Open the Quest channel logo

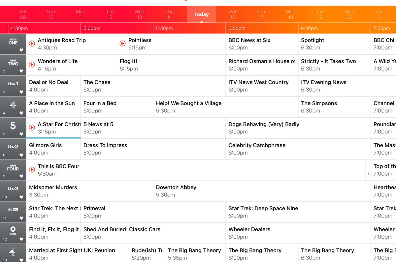[x=13, y=230]
